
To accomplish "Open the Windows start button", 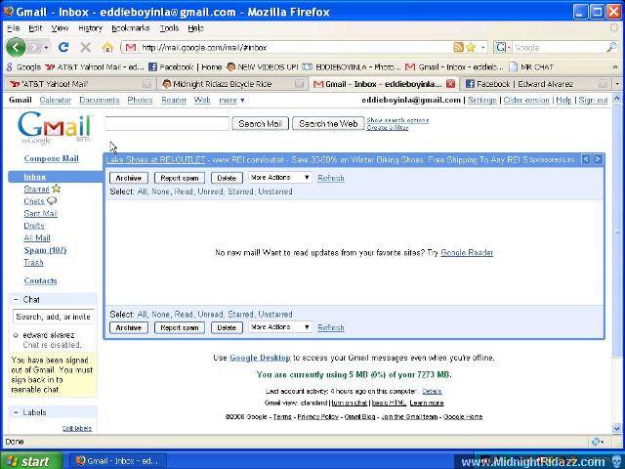I will point(31,460).
